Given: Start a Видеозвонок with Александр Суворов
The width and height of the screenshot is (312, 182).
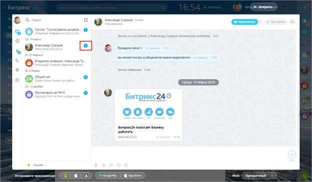Looking at the screenshot, I should point(244,22).
